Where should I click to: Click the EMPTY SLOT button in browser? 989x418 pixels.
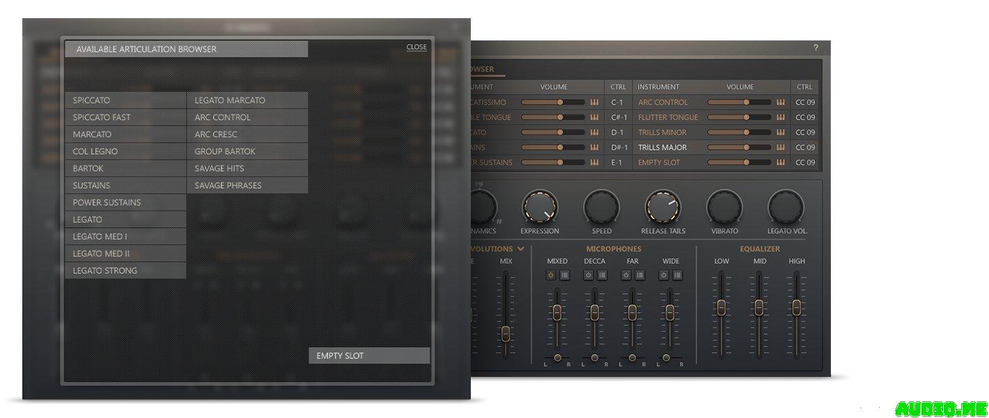coord(369,355)
